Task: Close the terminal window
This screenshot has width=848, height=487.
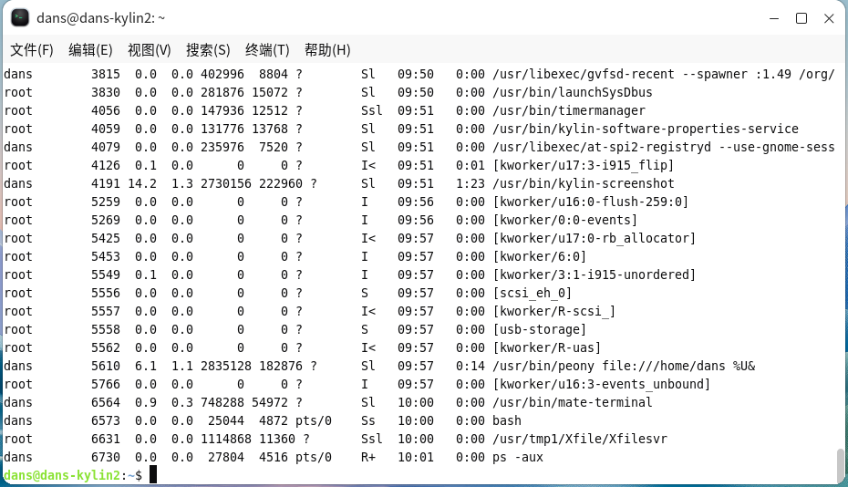Action: (x=830, y=18)
